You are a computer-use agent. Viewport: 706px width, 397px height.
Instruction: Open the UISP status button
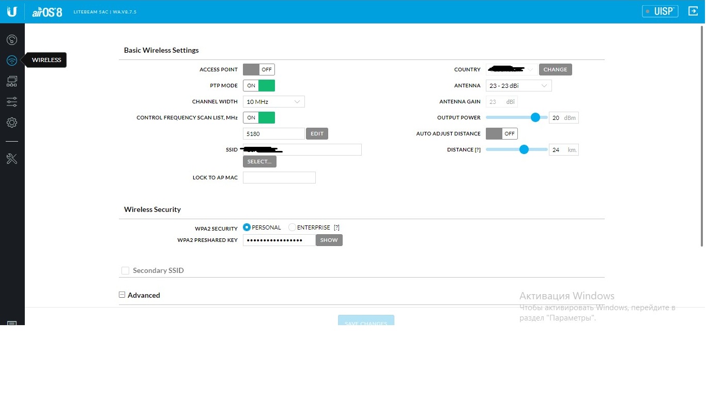660,11
